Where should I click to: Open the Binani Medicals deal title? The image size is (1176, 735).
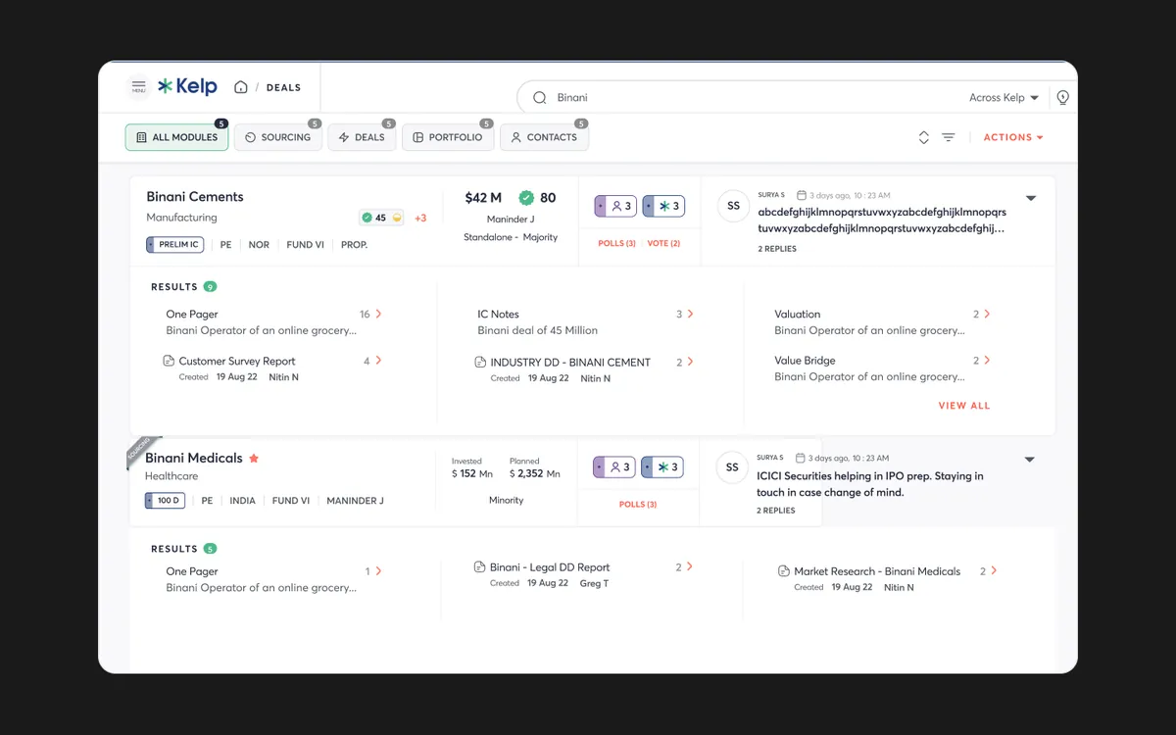(x=194, y=458)
